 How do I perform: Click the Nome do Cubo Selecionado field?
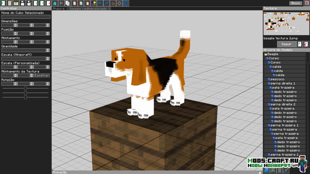(x=26, y=17)
